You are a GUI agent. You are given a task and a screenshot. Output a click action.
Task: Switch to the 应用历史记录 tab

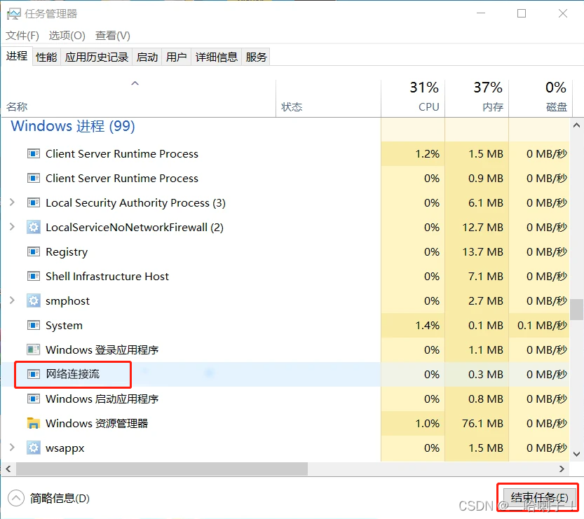coord(97,57)
